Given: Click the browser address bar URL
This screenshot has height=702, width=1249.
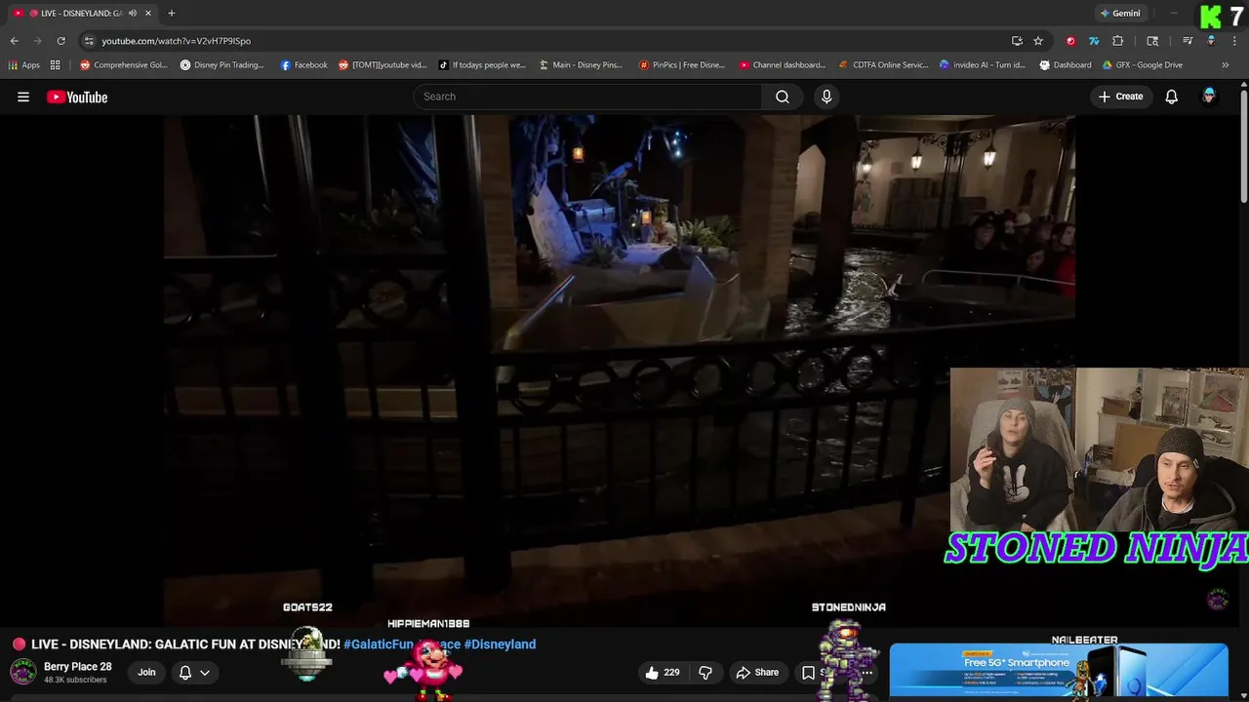Looking at the screenshot, I should click(x=176, y=41).
